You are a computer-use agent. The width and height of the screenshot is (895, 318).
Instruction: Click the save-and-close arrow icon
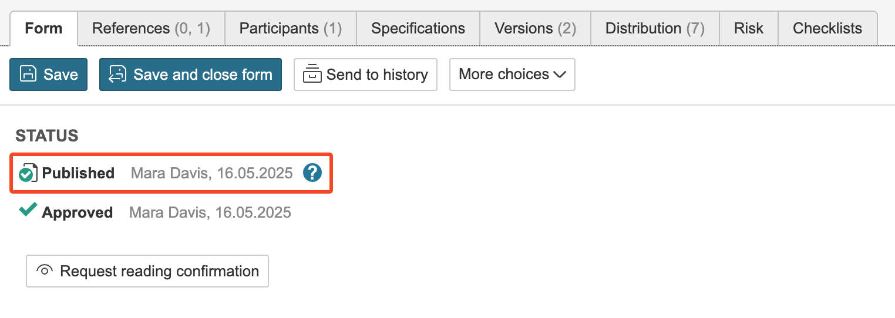pos(117,75)
